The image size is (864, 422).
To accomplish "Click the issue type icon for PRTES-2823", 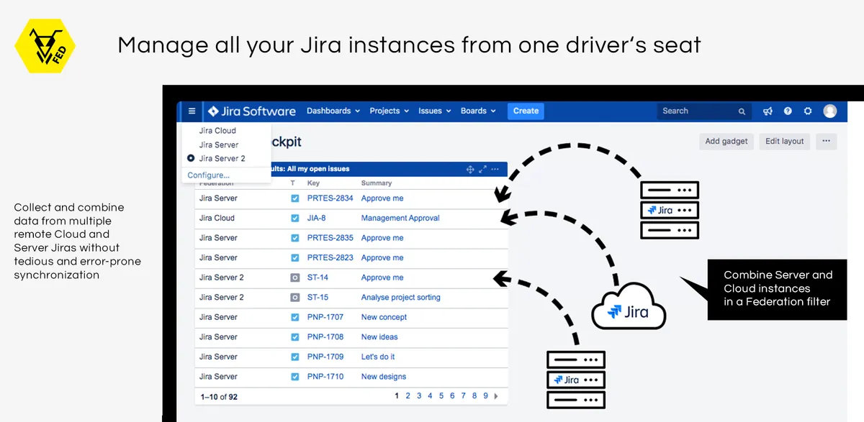I will (x=295, y=257).
